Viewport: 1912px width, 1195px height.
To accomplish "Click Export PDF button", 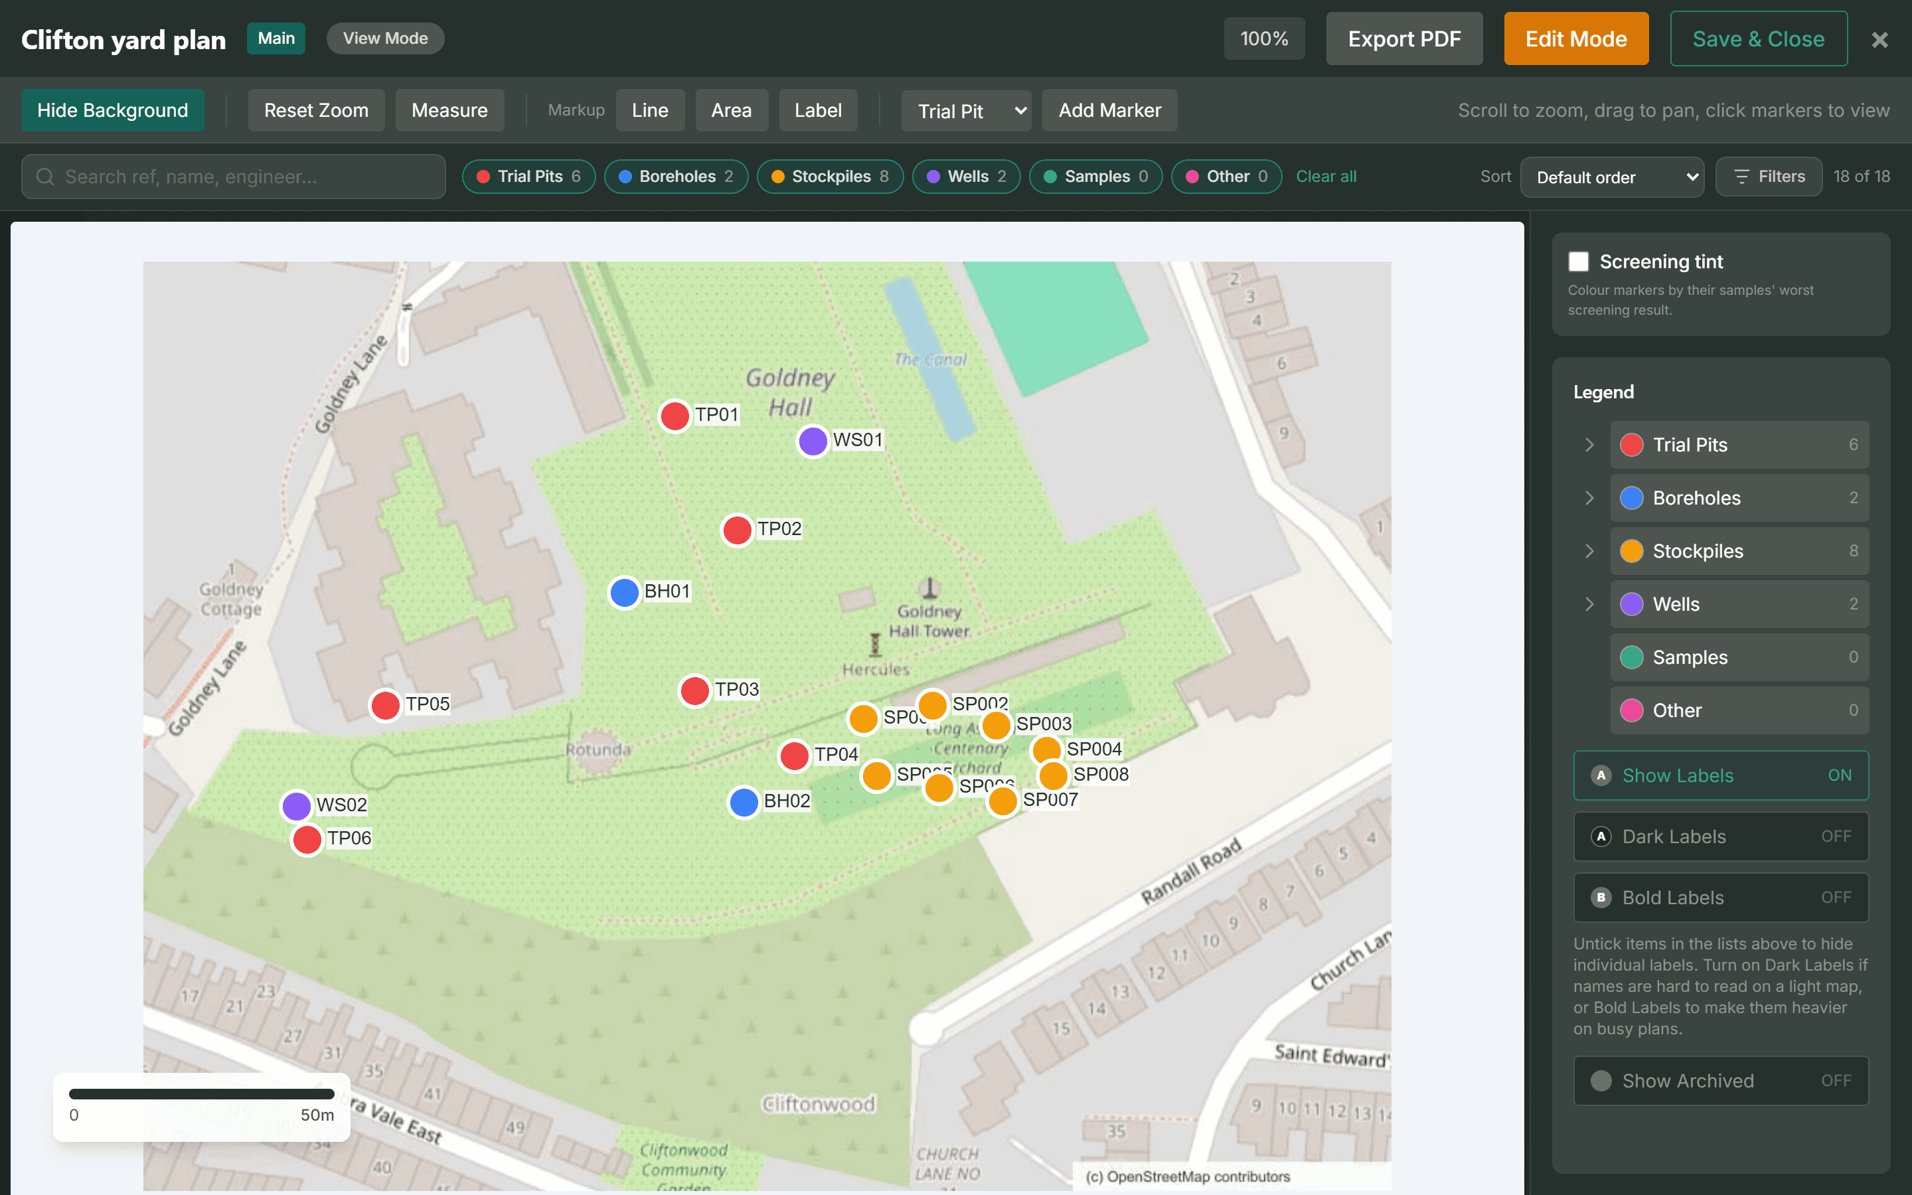I will point(1404,39).
